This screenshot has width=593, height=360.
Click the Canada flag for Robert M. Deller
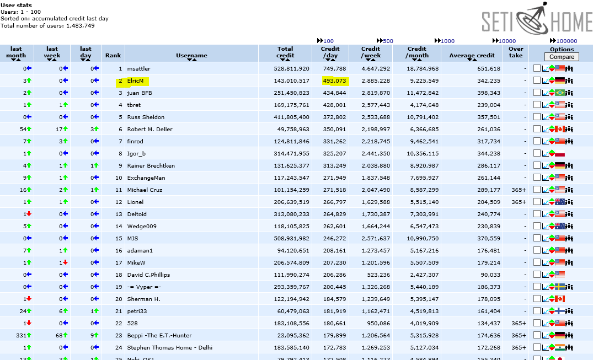[560, 130]
